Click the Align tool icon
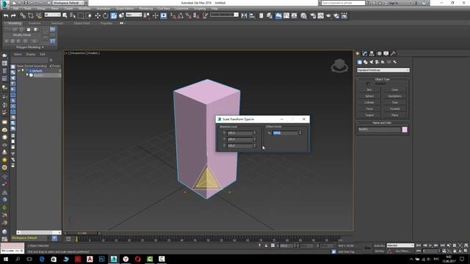The image size is (470, 264). [x=252, y=15]
